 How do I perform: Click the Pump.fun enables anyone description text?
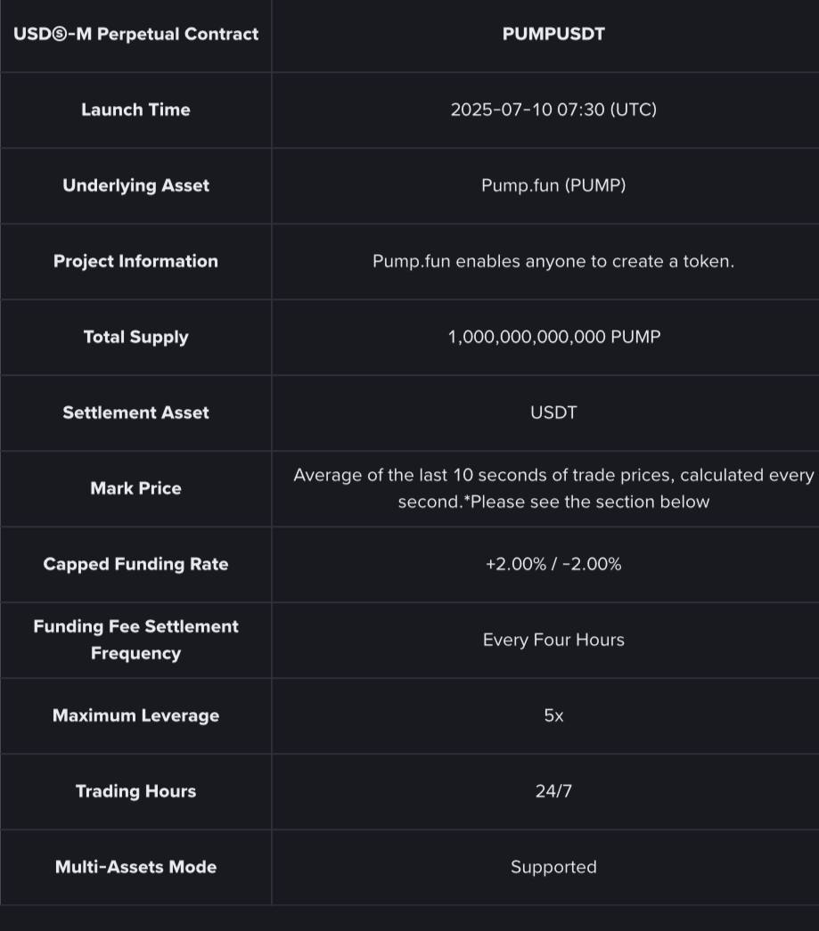click(553, 261)
